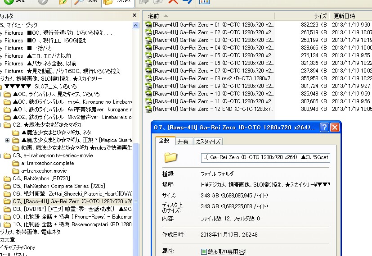This screenshot has width=372, height=256.
Task: Click folder icon of 05、RahXephon Complete Series [720p]
Action: point(7,186)
